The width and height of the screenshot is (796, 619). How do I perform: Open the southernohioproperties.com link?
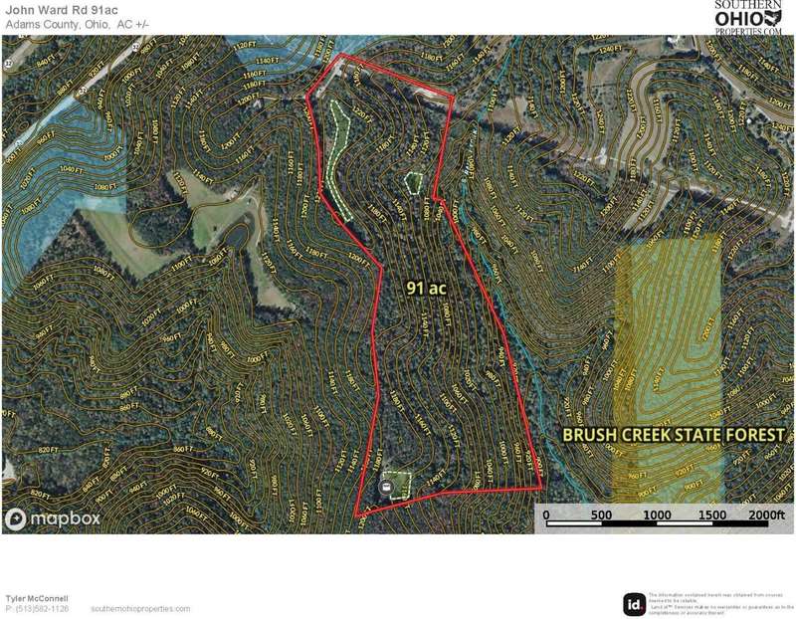(x=139, y=608)
